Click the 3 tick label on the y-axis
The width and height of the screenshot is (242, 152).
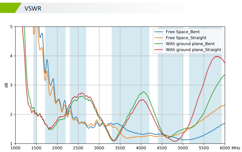click(x=11, y=85)
